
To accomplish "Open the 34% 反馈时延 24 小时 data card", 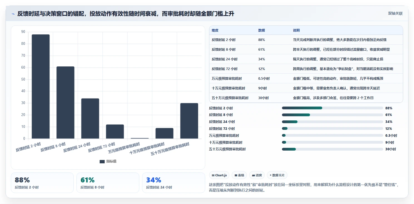I will pos(173,183).
